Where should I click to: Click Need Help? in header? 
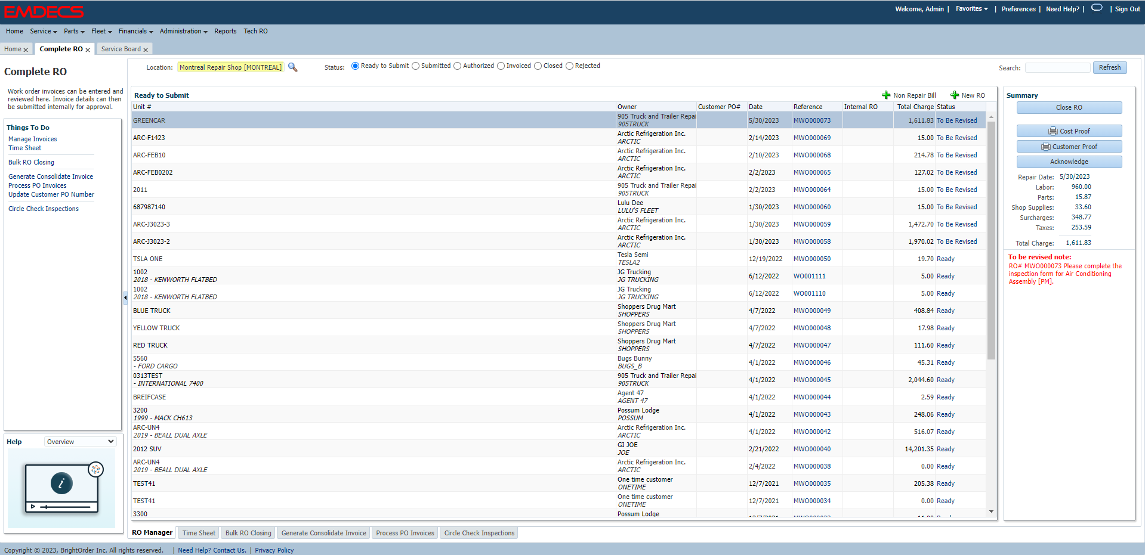pyautogui.click(x=1063, y=9)
